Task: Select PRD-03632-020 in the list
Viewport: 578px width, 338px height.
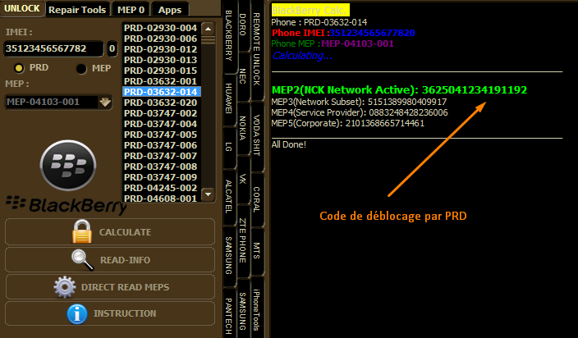Action: 161,103
